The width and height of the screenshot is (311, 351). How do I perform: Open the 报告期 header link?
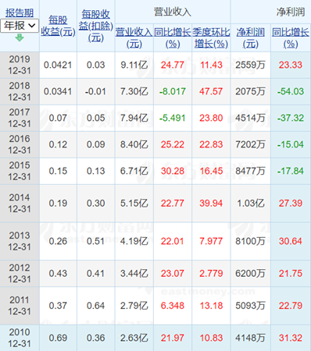20,12
